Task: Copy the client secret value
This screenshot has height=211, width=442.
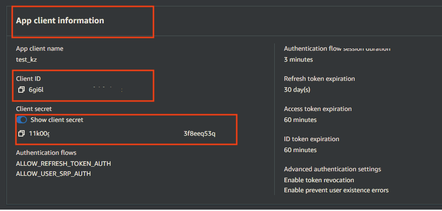Action: pyautogui.click(x=21, y=133)
